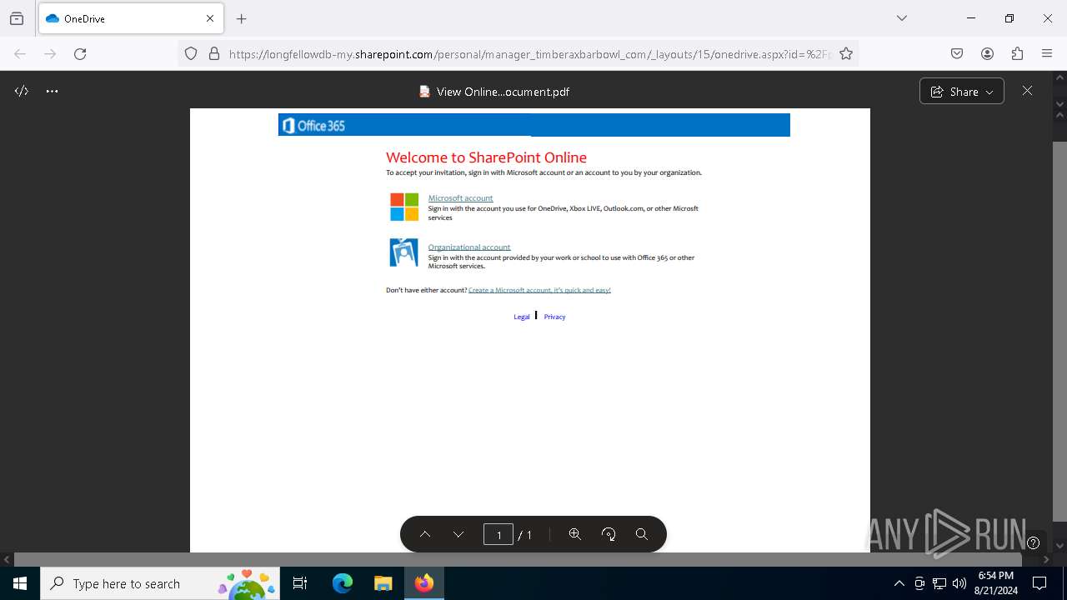1067x600 pixels.
Task: Reload the current page
Action: pos(80,54)
